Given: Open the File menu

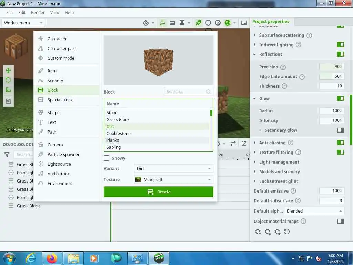Looking at the screenshot, I should click(x=9, y=13).
